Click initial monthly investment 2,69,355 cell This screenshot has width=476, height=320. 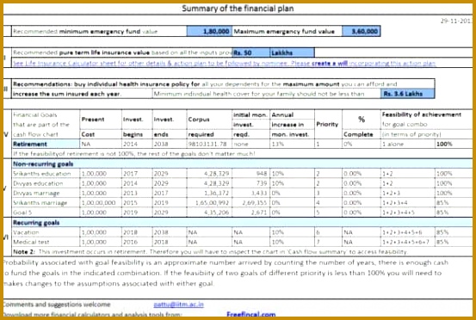coord(251,203)
